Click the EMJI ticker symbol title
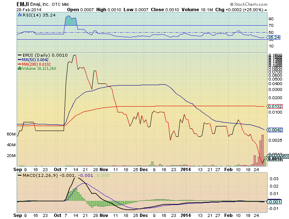The image size is (289, 219). (x=23, y=4)
